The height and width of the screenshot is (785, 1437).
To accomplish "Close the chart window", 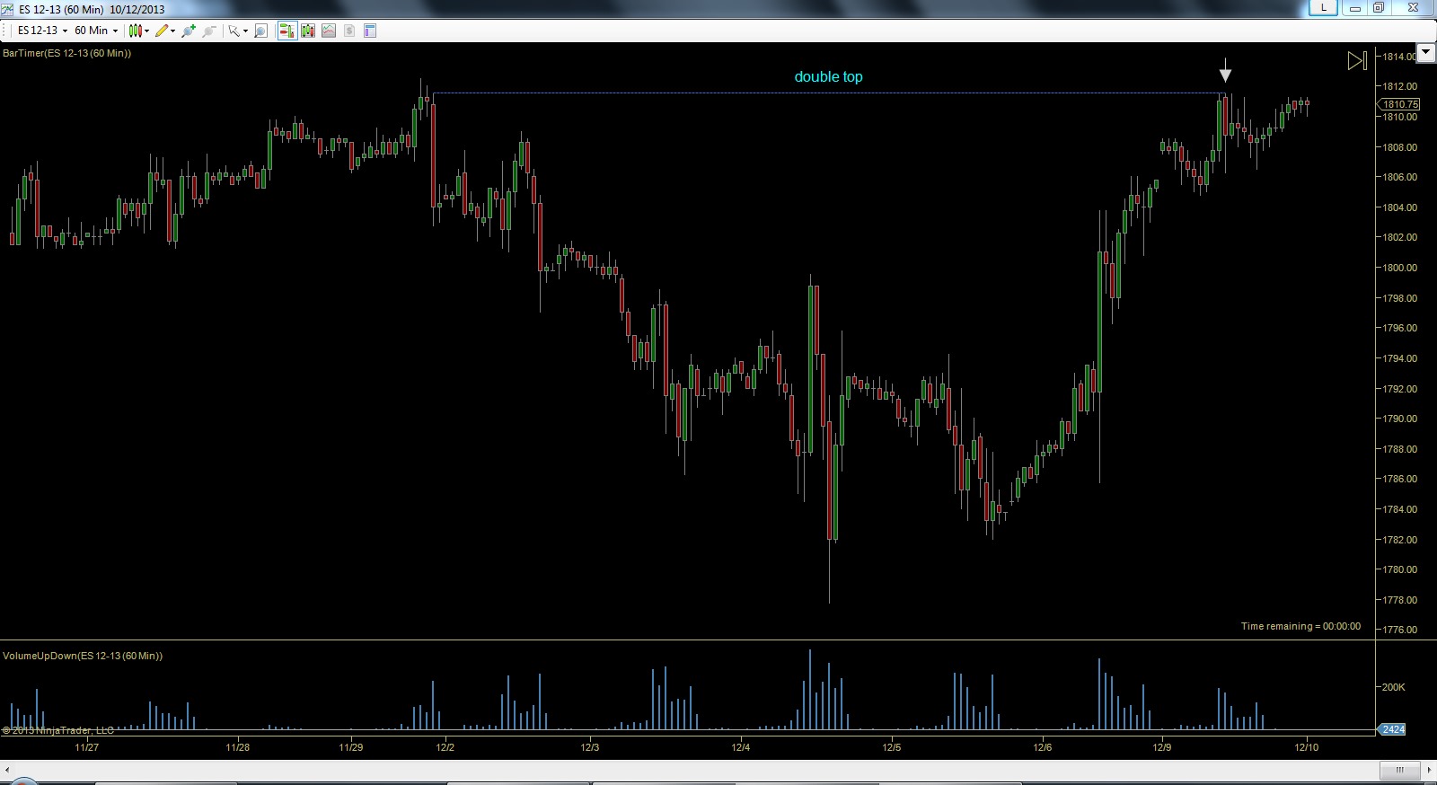I will (x=1413, y=8).
